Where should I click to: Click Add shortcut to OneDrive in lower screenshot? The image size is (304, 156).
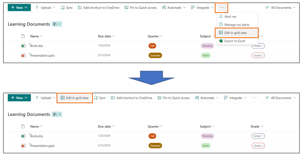[x=132, y=98]
